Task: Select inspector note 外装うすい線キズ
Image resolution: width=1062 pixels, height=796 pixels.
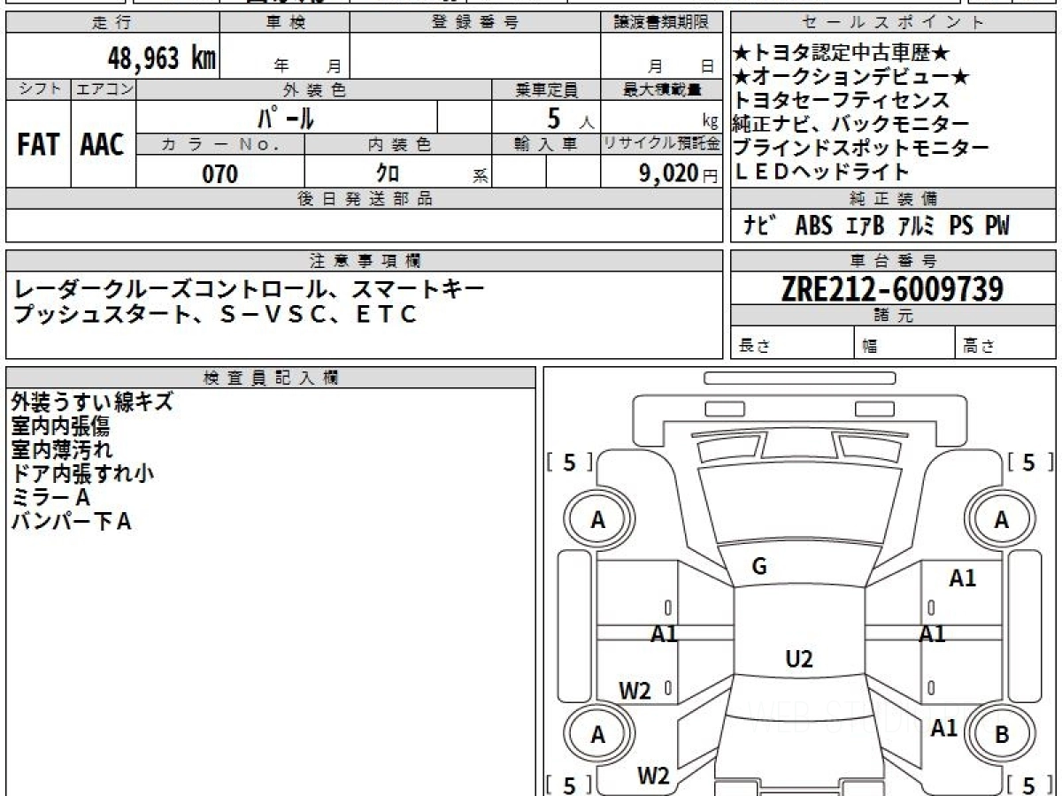Action: (92, 402)
